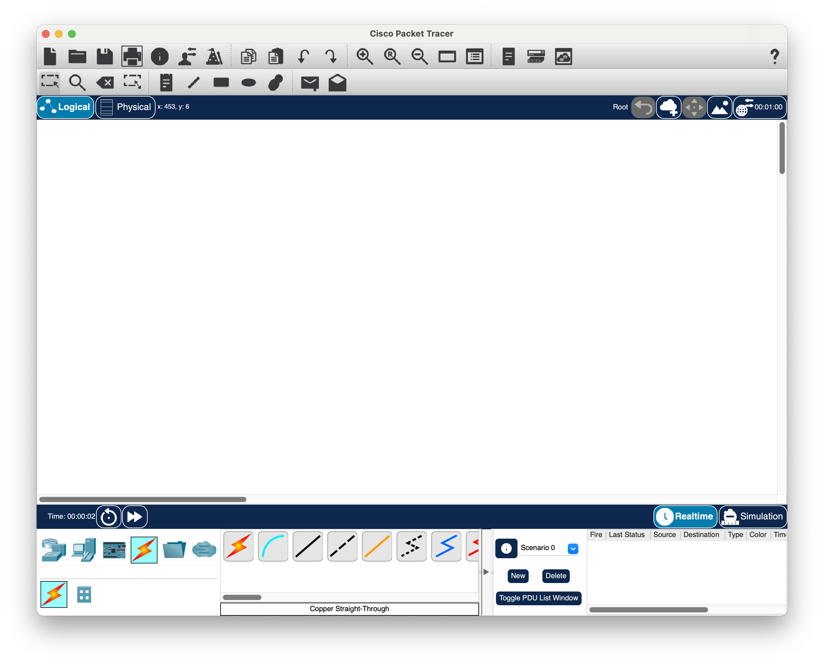Click the workspace vertical scrollbar
The image size is (824, 664).
point(782,149)
